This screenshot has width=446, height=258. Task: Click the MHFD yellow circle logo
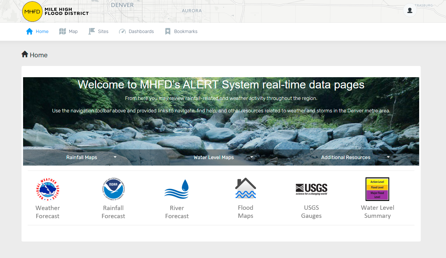click(x=32, y=12)
